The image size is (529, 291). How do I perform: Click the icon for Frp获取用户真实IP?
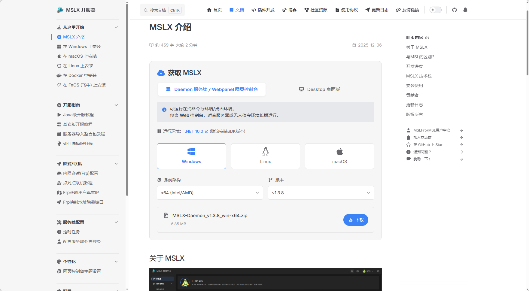tap(59, 192)
